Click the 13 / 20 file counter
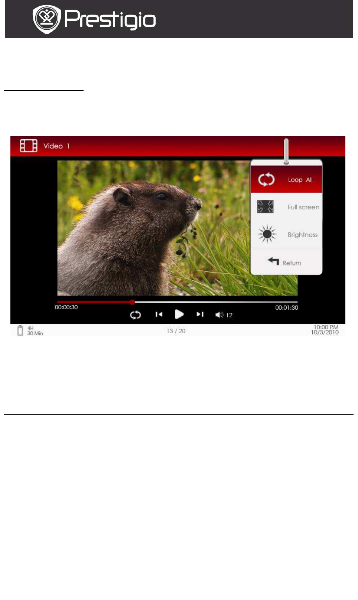Viewport: 358px width, 600px height. [176, 331]
